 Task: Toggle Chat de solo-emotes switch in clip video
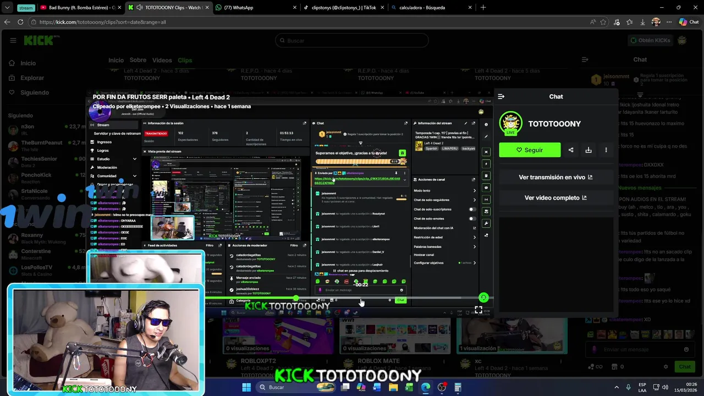(x=472, y=218)
